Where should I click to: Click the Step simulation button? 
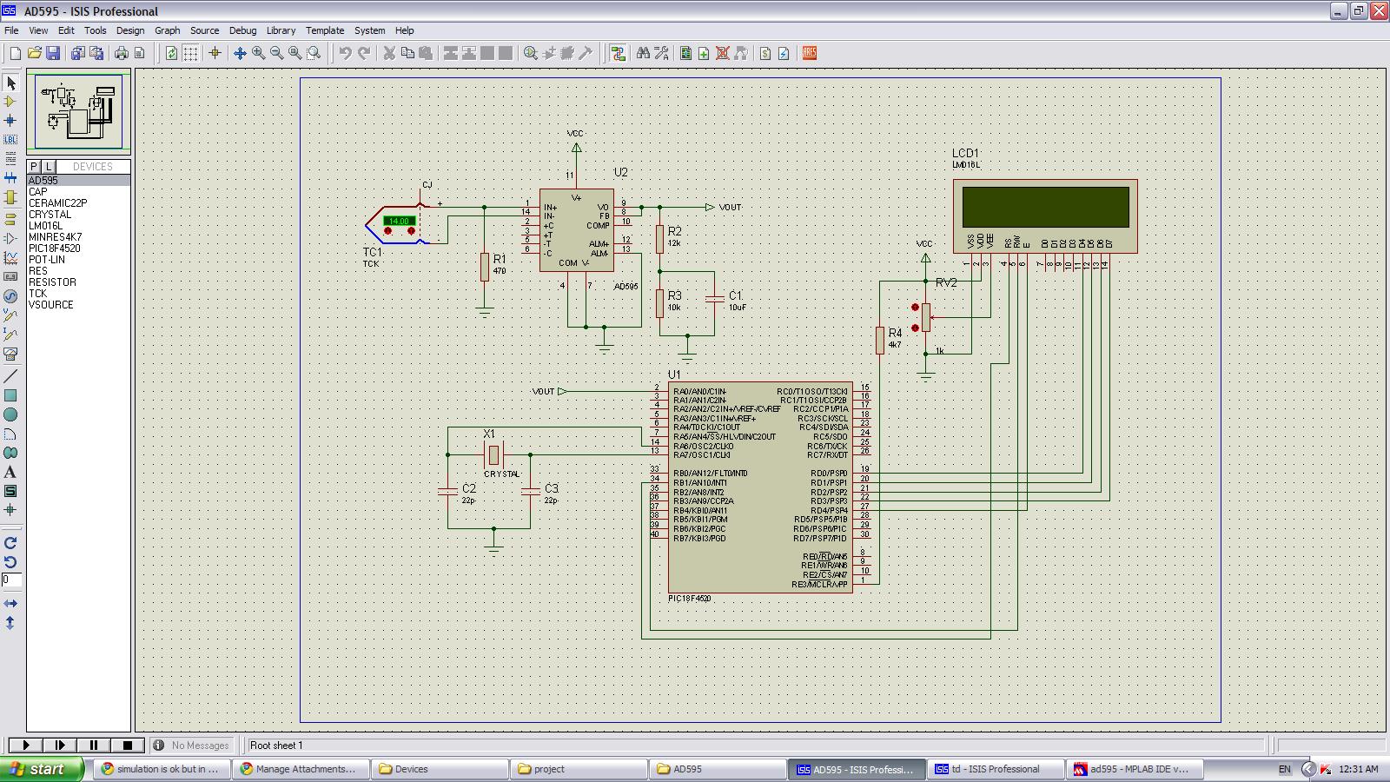coord(60,746)
